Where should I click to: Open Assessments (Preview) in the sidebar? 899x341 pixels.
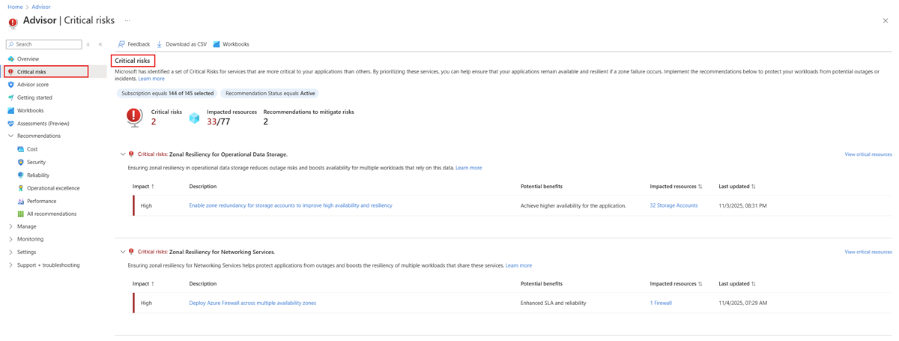(43, 124)
